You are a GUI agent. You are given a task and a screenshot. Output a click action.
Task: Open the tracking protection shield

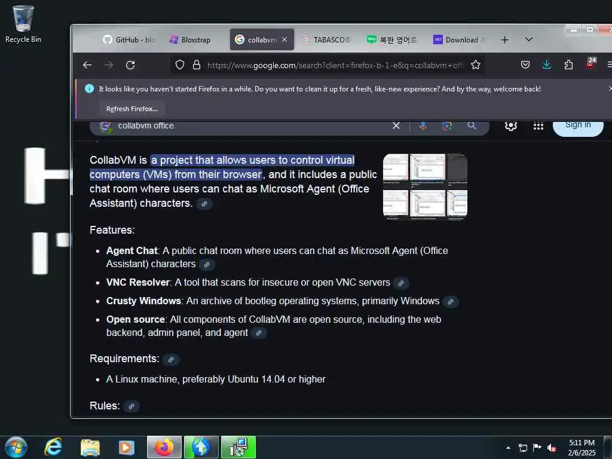point(179,65)
